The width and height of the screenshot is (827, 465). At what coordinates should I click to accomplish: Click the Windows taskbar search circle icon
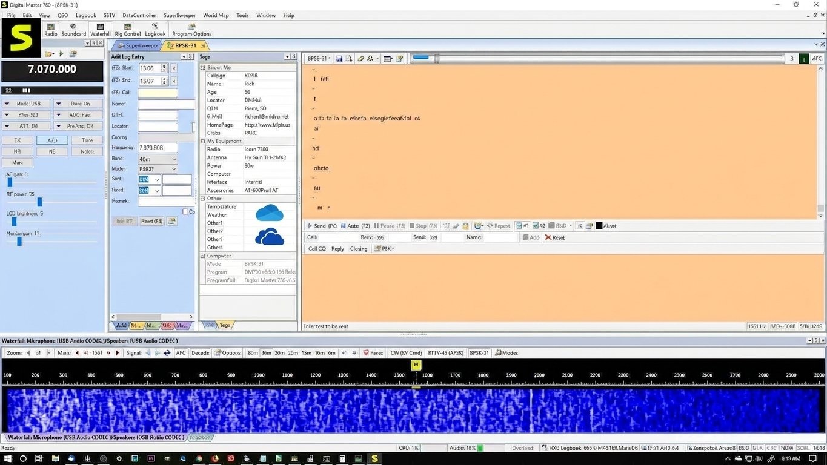[x=23, y=458]
